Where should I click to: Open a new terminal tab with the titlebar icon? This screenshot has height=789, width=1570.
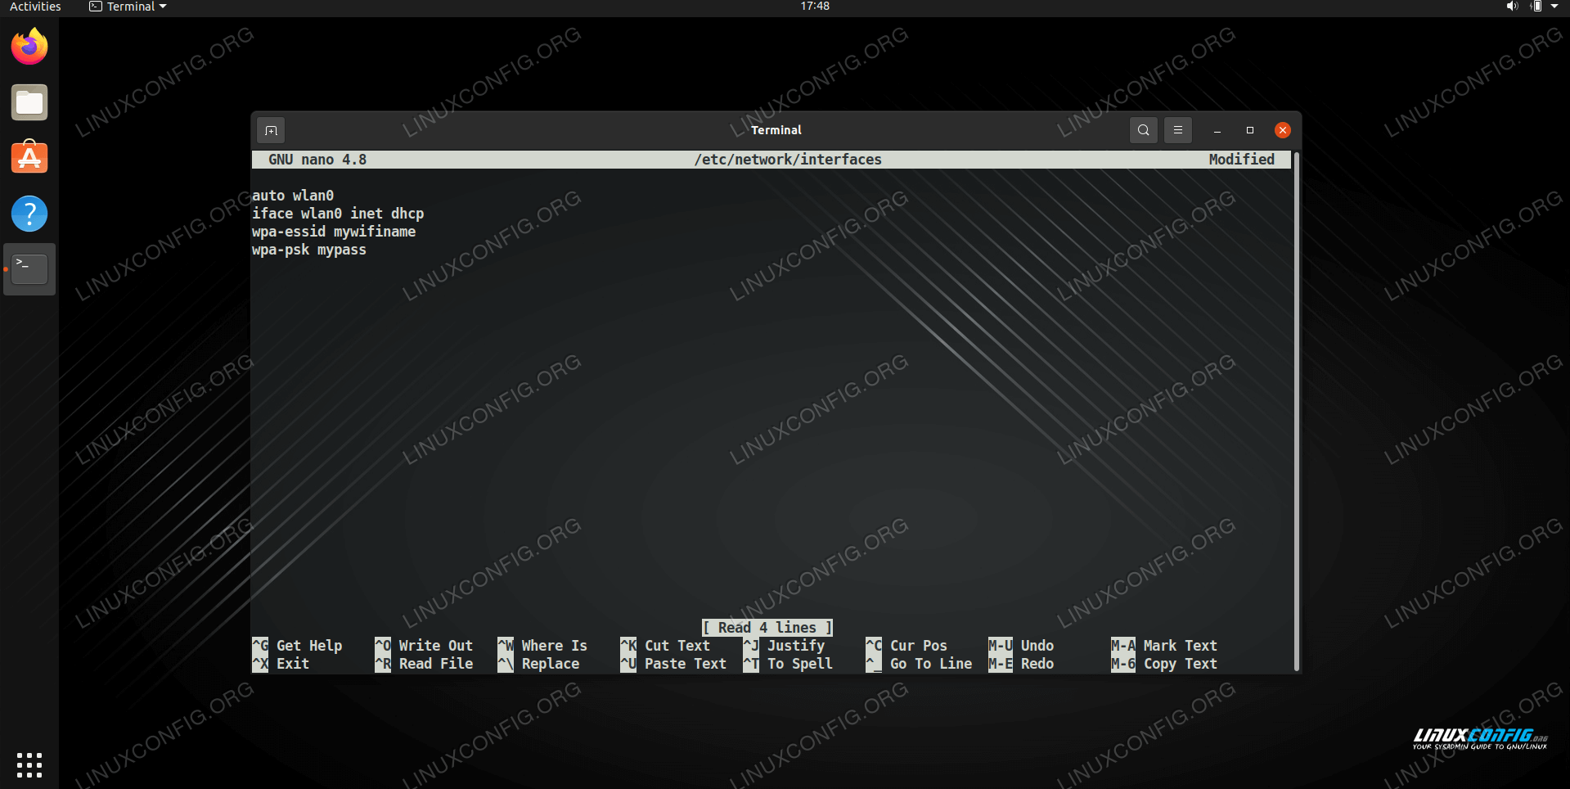coord(272,130)
